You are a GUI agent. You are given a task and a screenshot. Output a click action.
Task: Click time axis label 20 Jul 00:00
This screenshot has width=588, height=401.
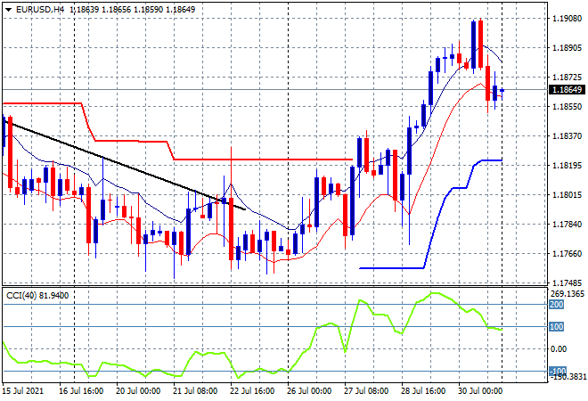(x=138, y=391)
